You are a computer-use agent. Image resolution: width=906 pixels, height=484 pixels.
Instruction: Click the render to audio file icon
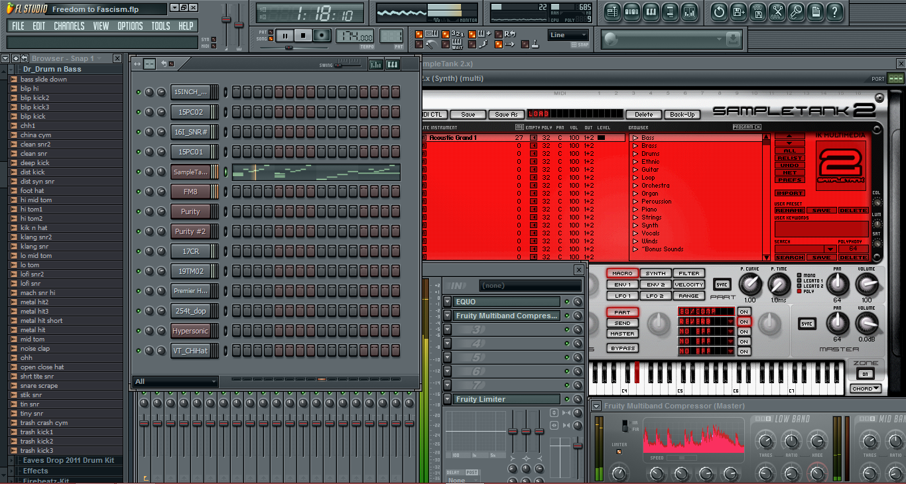click(x=757, y=12)
